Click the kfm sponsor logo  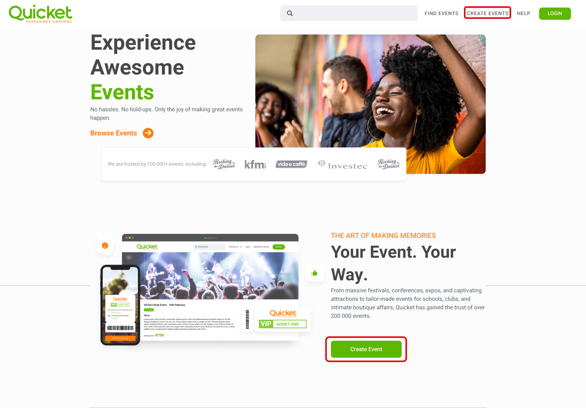255,164
